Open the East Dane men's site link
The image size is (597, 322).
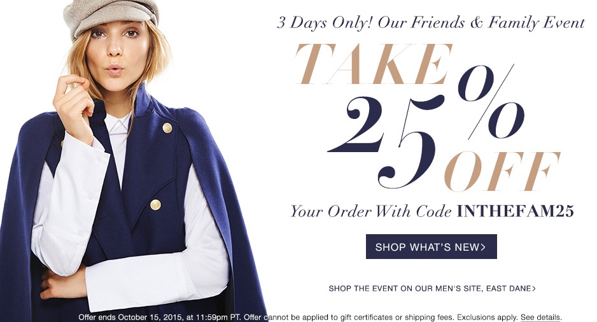click(432, 288)
